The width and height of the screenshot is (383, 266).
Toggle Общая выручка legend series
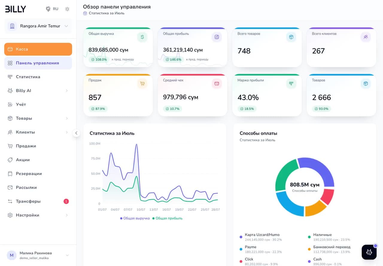tap(135, 218)
